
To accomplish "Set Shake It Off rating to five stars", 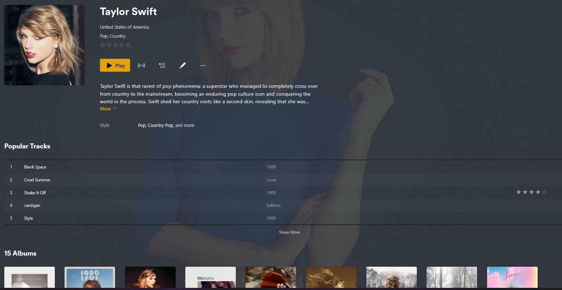I will tap(544, 192).
